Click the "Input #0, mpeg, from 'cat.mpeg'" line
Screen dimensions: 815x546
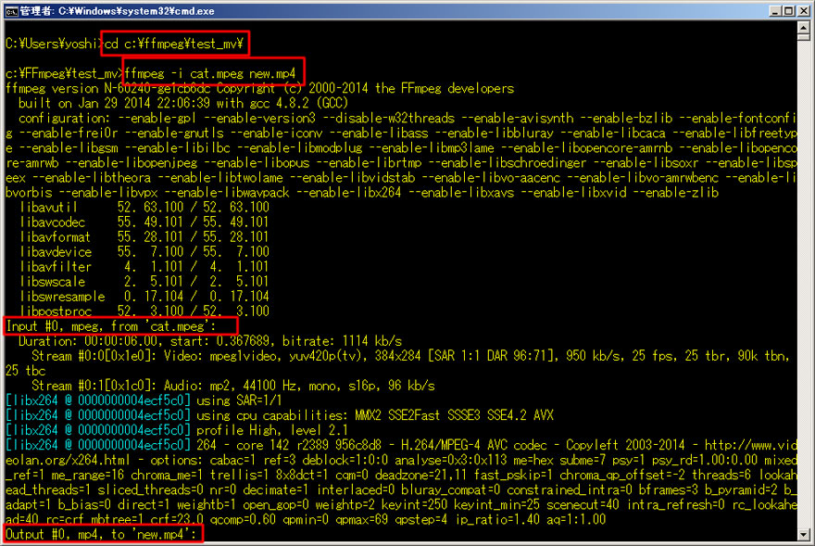tap(111, 326)
